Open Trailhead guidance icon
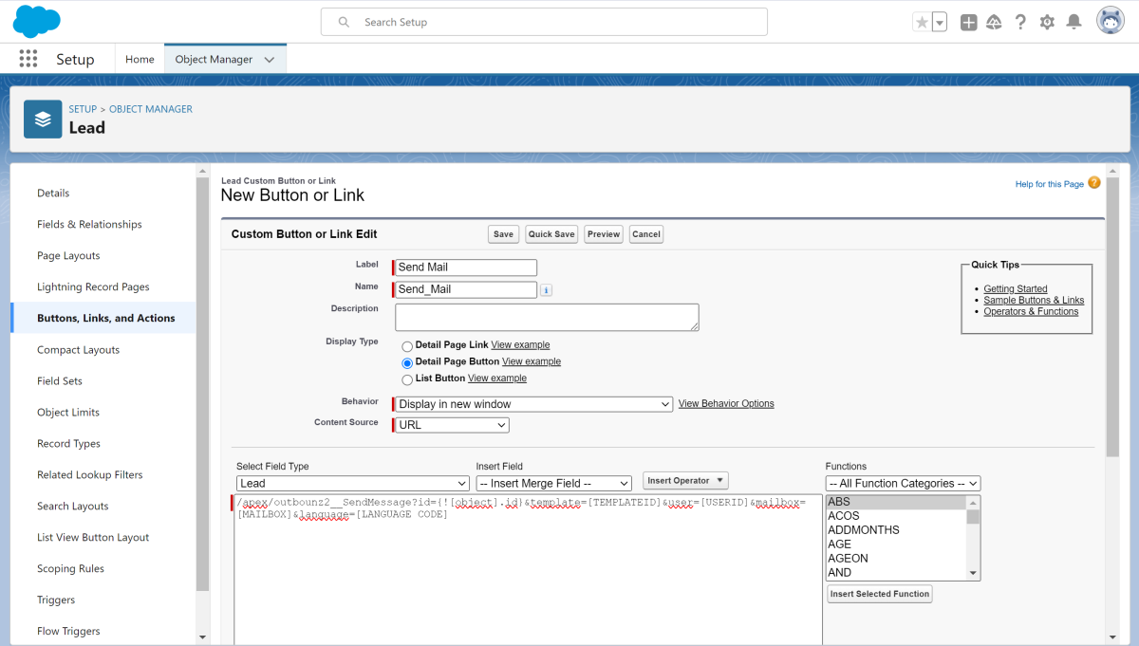 tap(995, 22)
